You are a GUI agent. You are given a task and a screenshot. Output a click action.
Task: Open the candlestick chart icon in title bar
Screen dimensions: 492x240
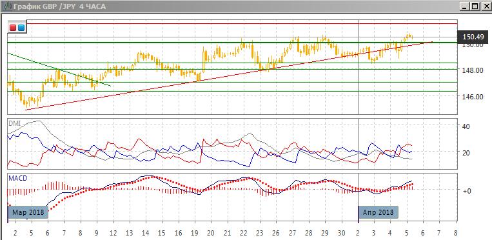pos(5,6)
